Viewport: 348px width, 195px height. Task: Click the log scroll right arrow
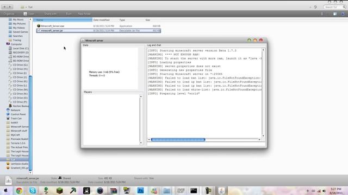point(259,140)
